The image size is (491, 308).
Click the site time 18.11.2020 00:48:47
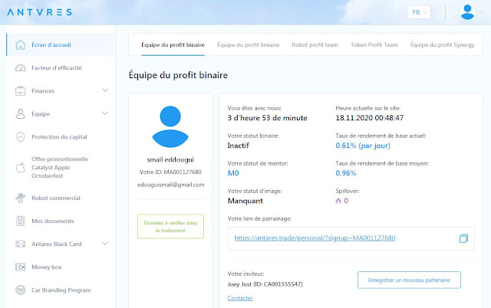[x=370, y=118]
